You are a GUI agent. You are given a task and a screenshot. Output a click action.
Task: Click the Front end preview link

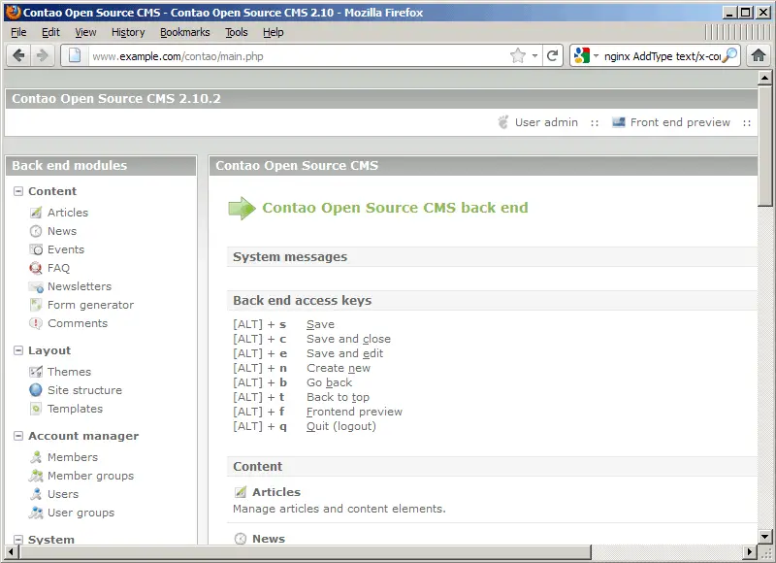[679, 122]
